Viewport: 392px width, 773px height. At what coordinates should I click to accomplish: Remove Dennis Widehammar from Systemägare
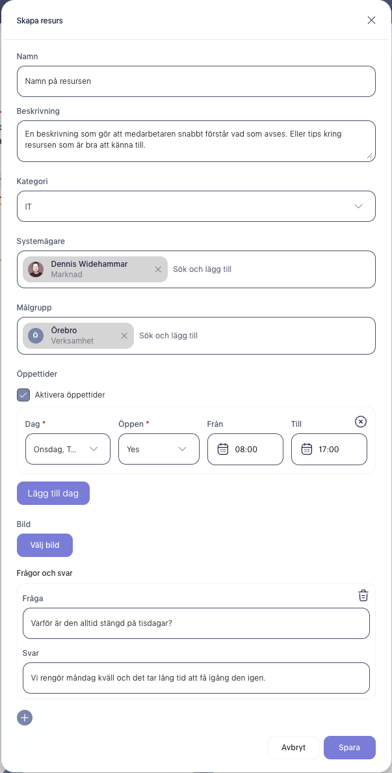click(x=158, y=269)
